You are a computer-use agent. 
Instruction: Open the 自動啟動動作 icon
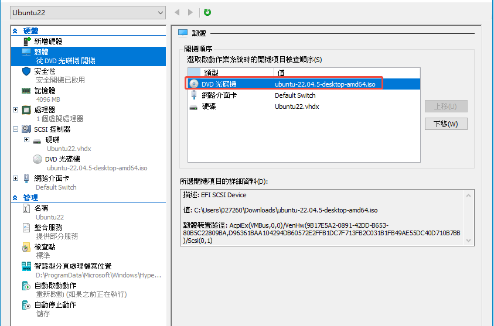pyautogui.click(x=26, y=286)
